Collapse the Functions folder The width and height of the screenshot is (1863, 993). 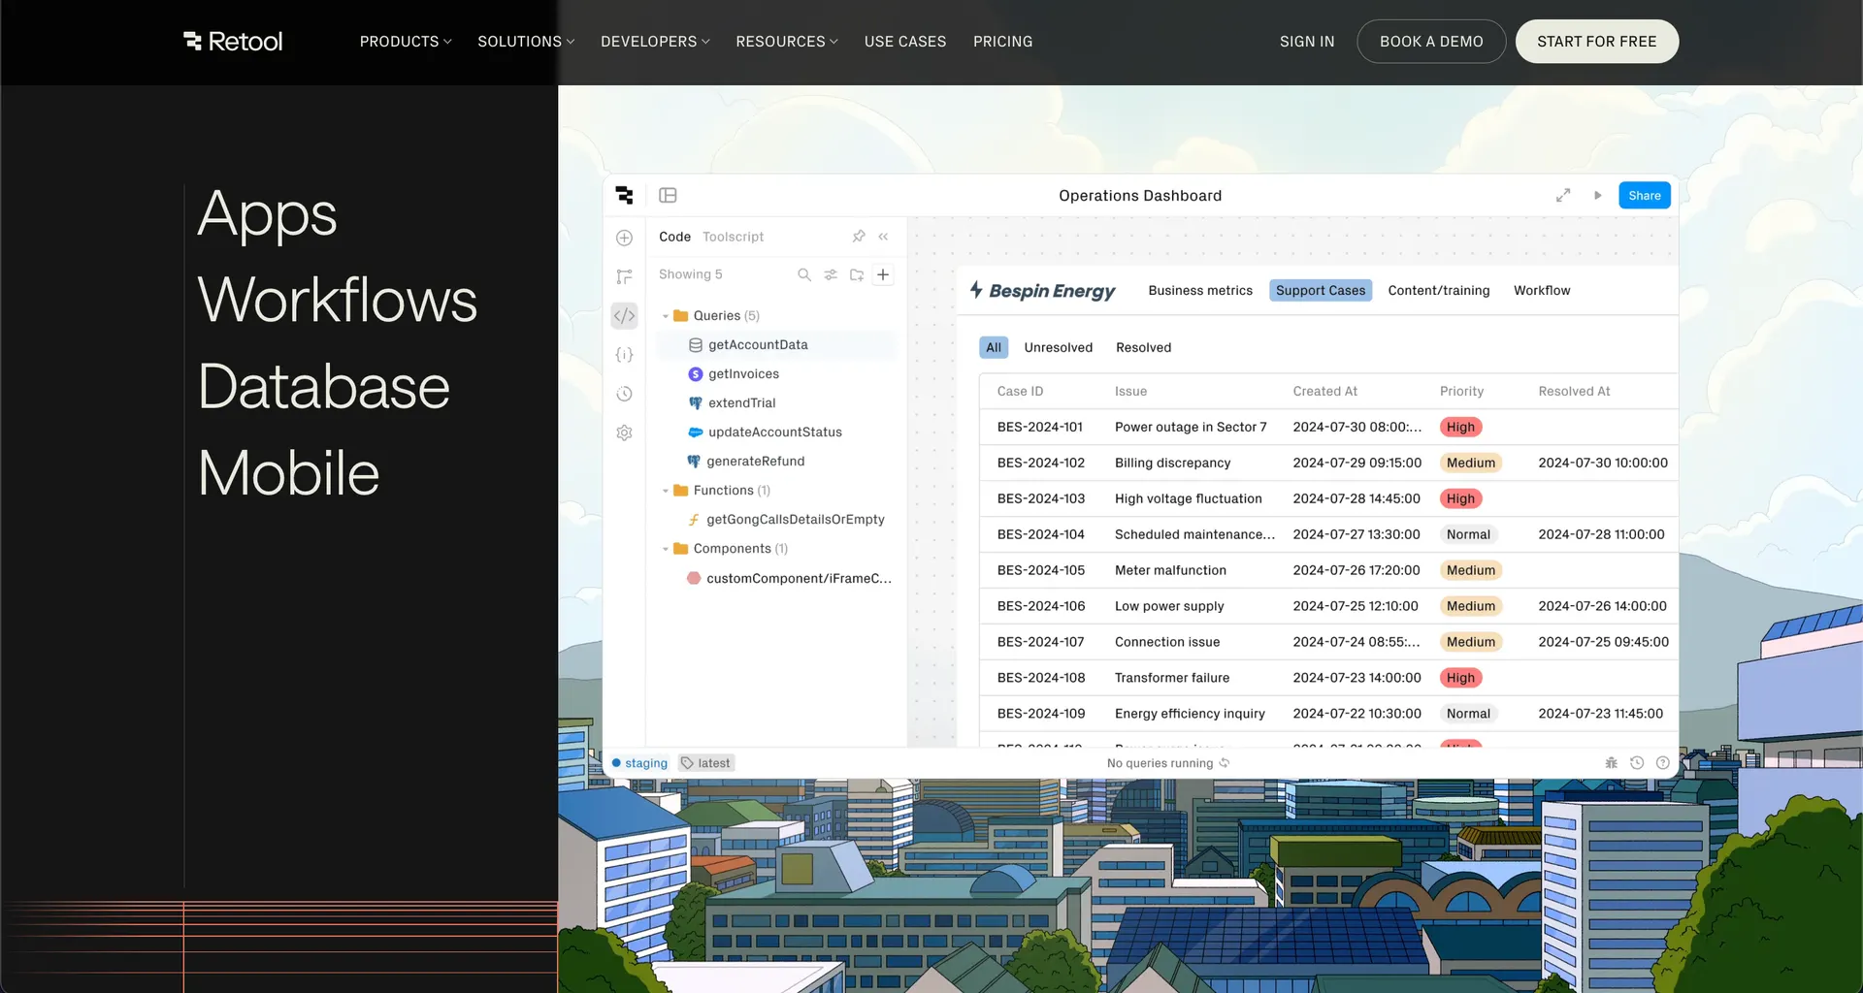[x=665, y=491]
